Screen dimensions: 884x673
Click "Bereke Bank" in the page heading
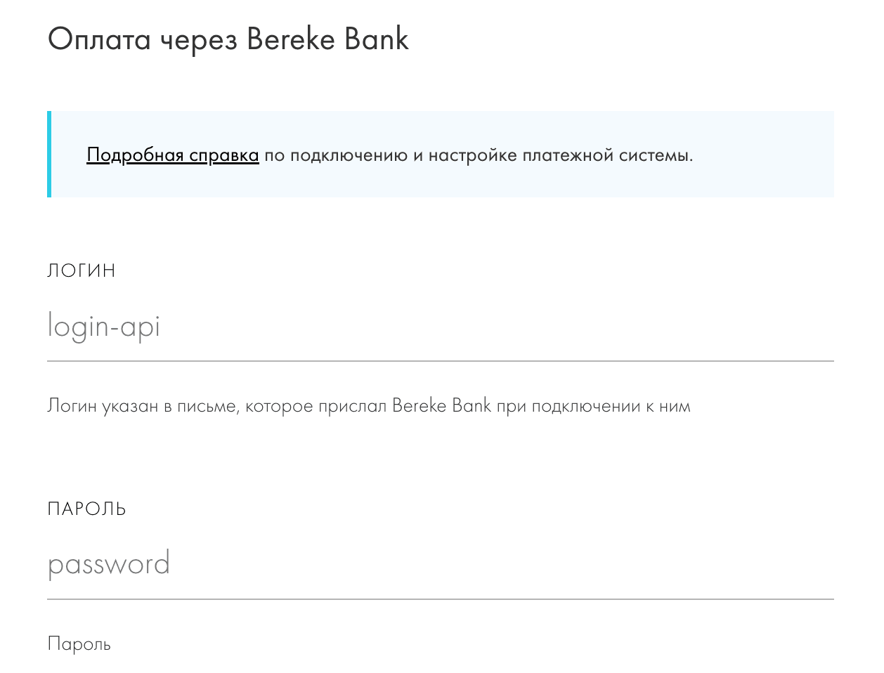[327, 40]
